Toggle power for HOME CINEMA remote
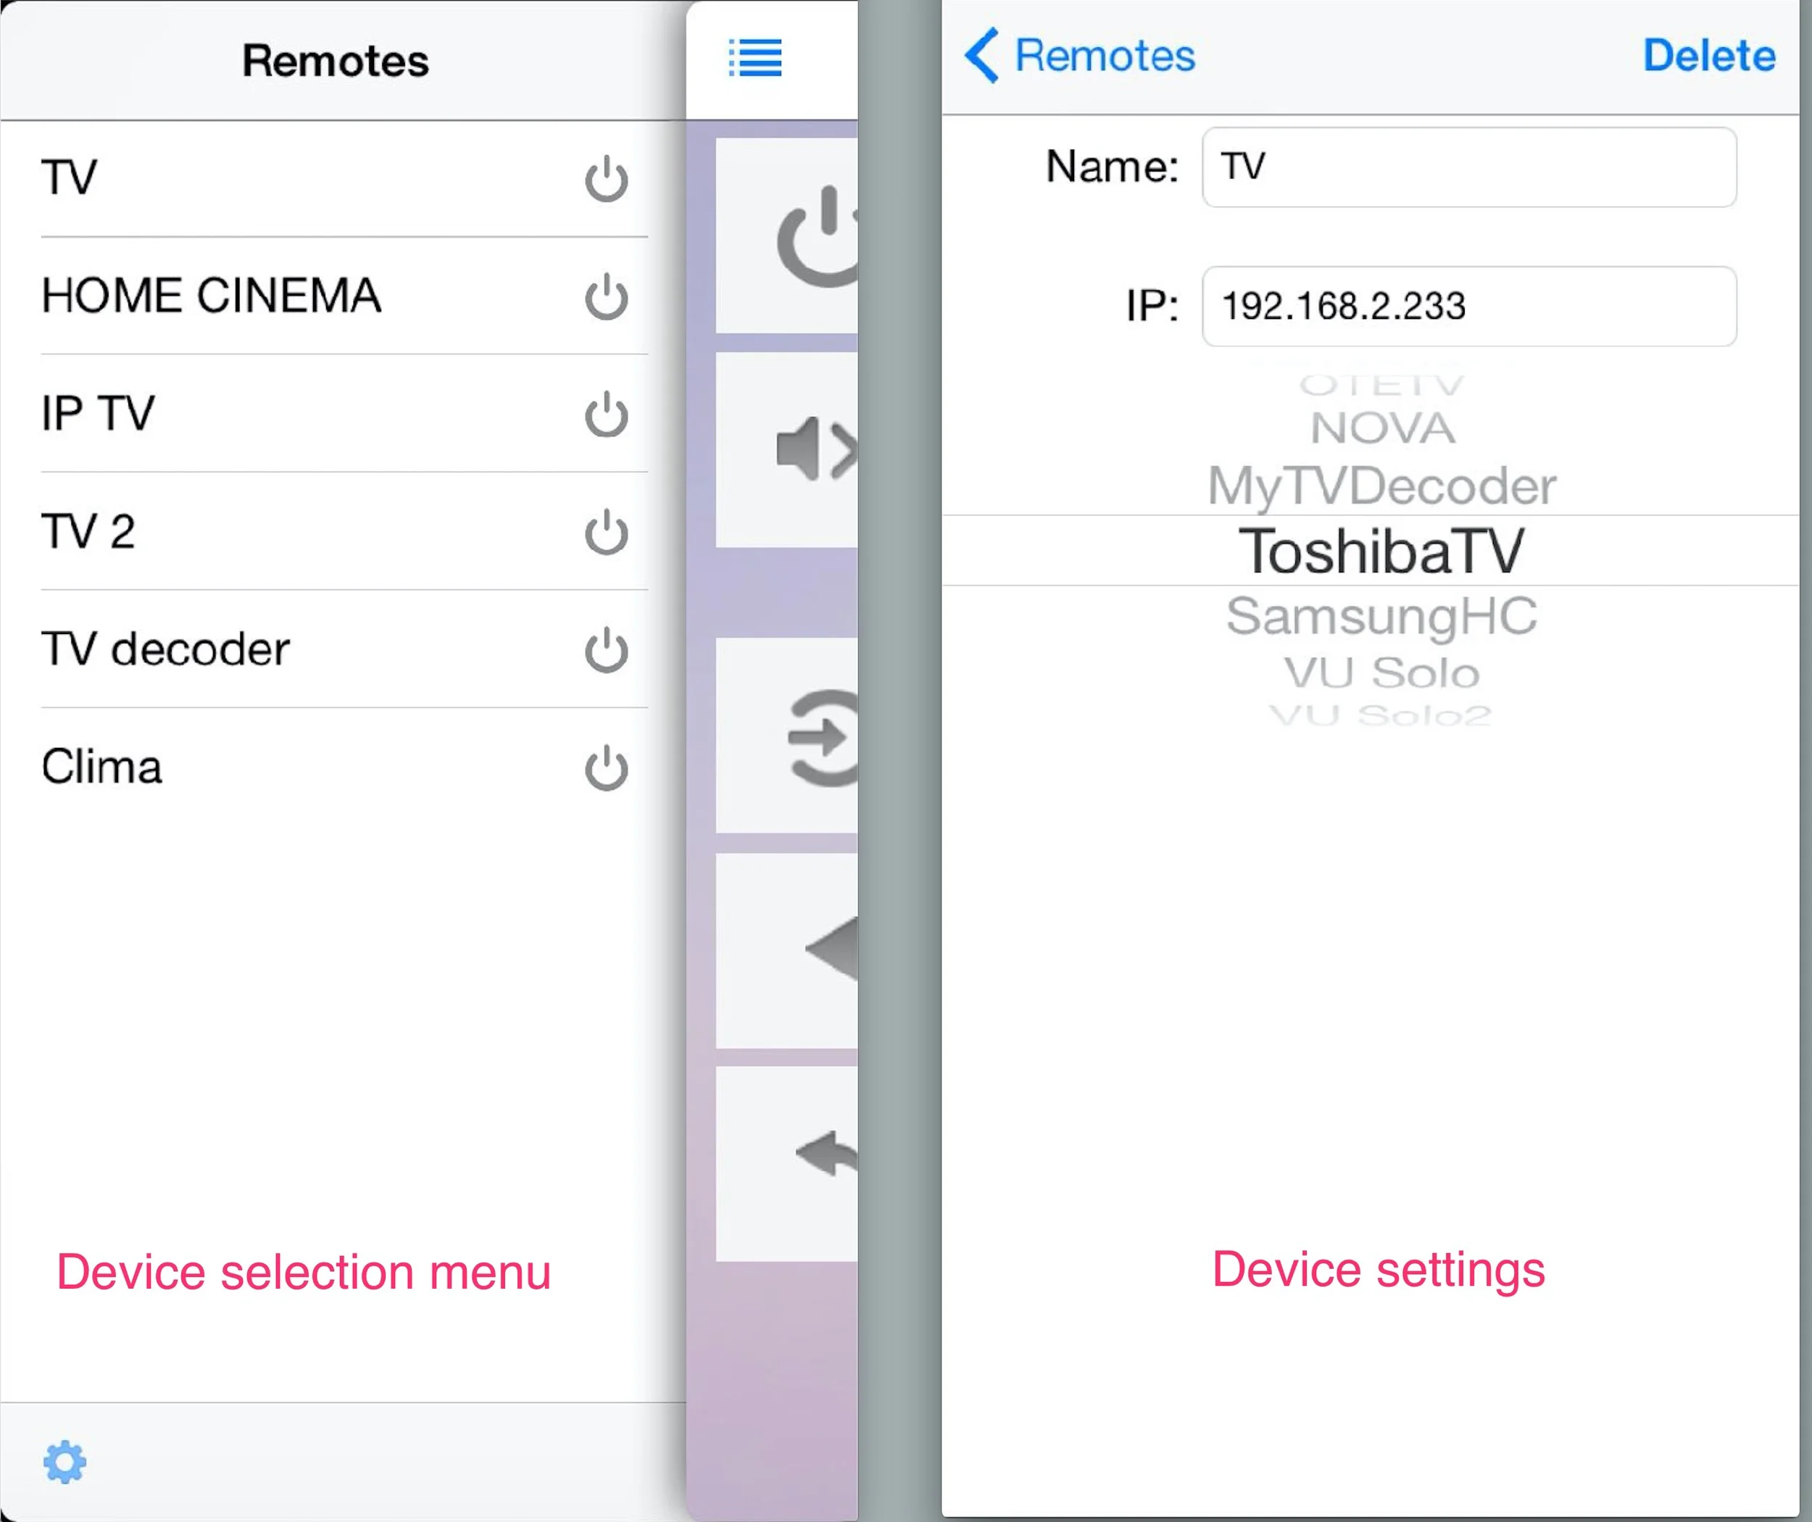The height and width of the screenshot is (1522, 1812). point(606,297)
